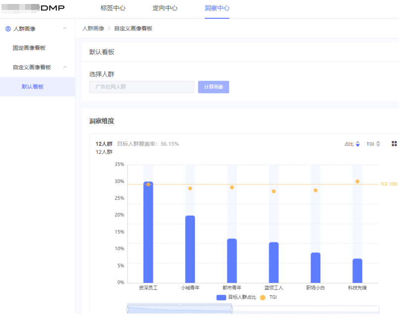Select 默认看板 in the sidebar
Viewport: 399px width, 318px height.
click(33, 87)
